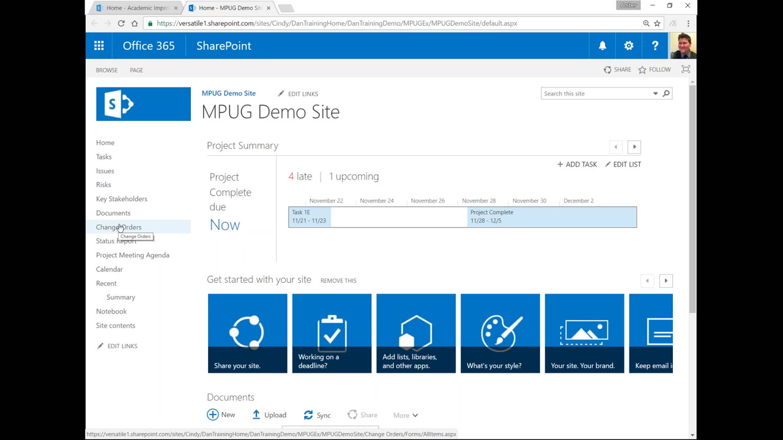Click Share in Documents toolbar
Image resolution: width=783 pixels, height=440 pixels.
[362, 415]
